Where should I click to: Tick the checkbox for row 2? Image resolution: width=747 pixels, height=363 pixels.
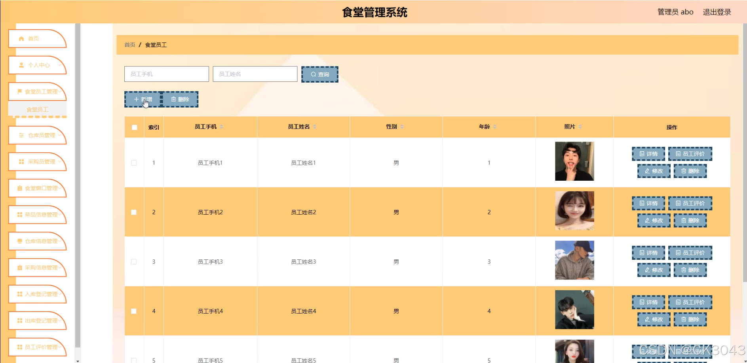click(134, 212)
